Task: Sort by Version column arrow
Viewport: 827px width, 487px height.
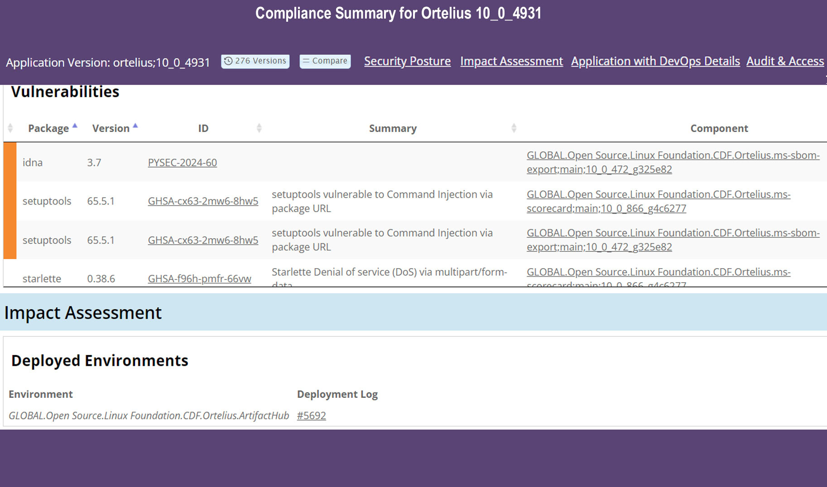Action: [x=135, y=126]
